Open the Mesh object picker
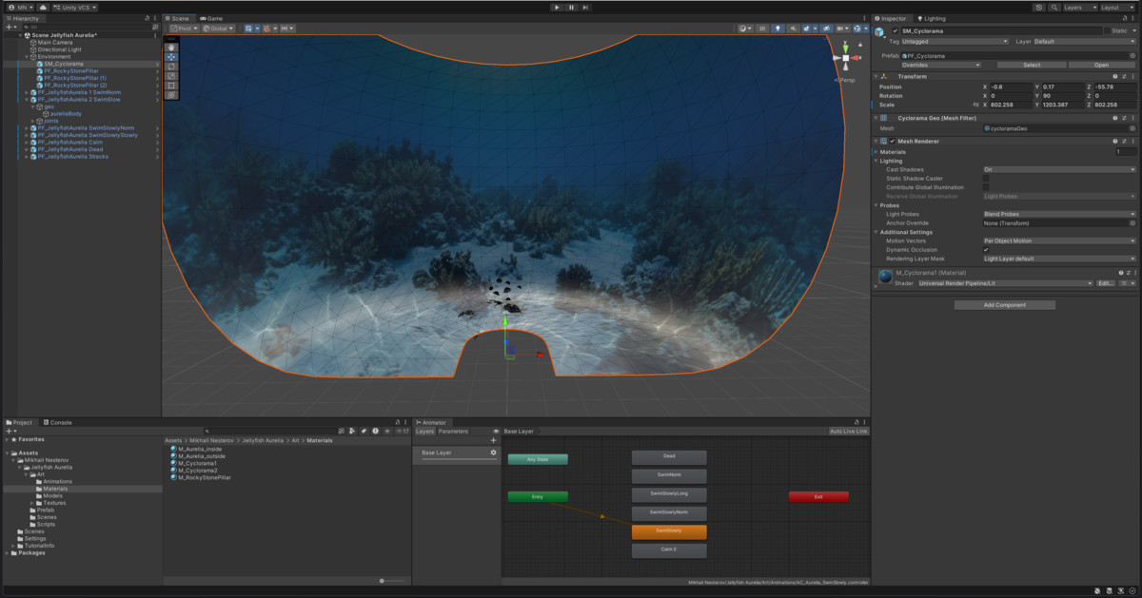The height and width of the screenshot is (598, 1142). (1132, 127)
